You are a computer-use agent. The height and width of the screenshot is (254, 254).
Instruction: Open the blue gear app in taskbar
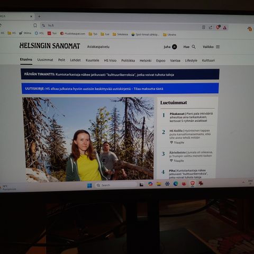pyautogui.click(x=167, y=184)
